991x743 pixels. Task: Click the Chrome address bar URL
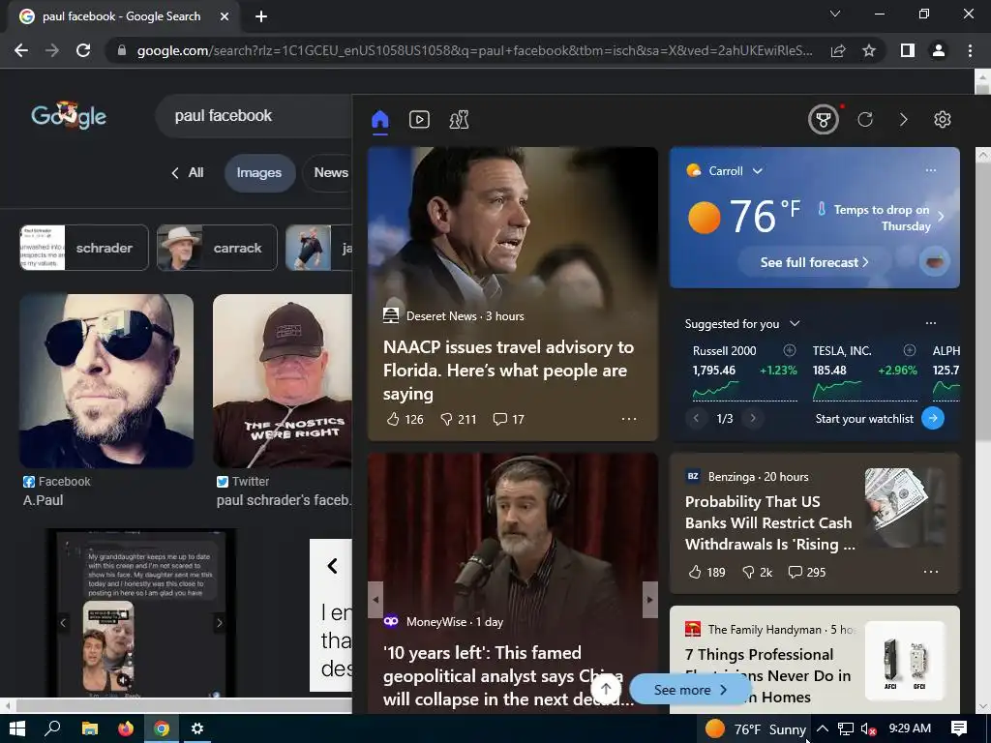(x=474, y=50)
